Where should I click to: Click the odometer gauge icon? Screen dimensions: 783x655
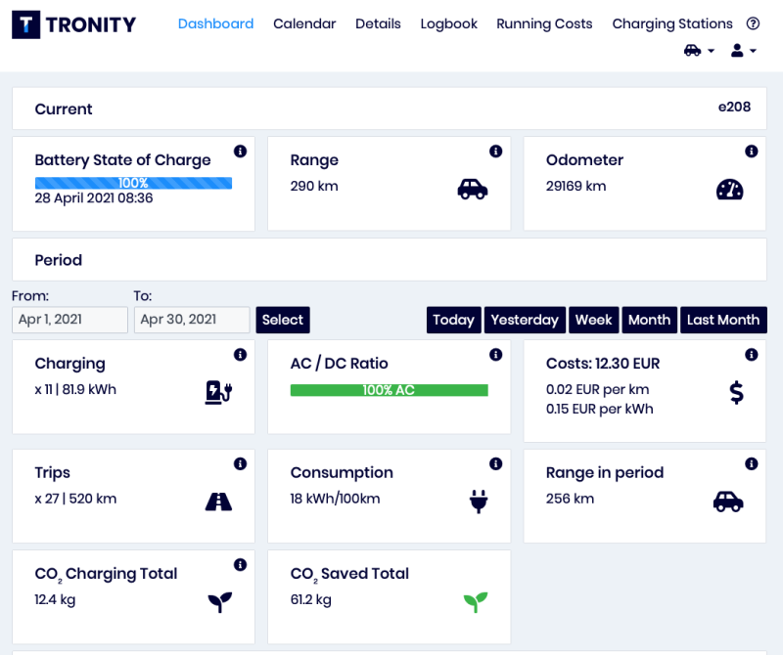pos(729,190)
